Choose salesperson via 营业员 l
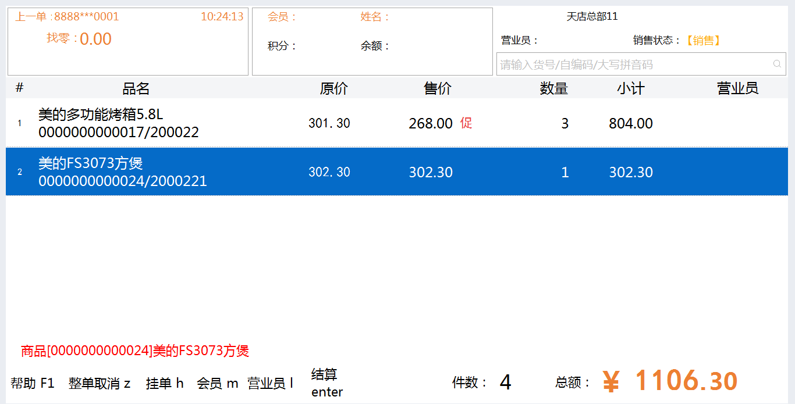This screenshot has width=795, height=404. click(271, 383)
